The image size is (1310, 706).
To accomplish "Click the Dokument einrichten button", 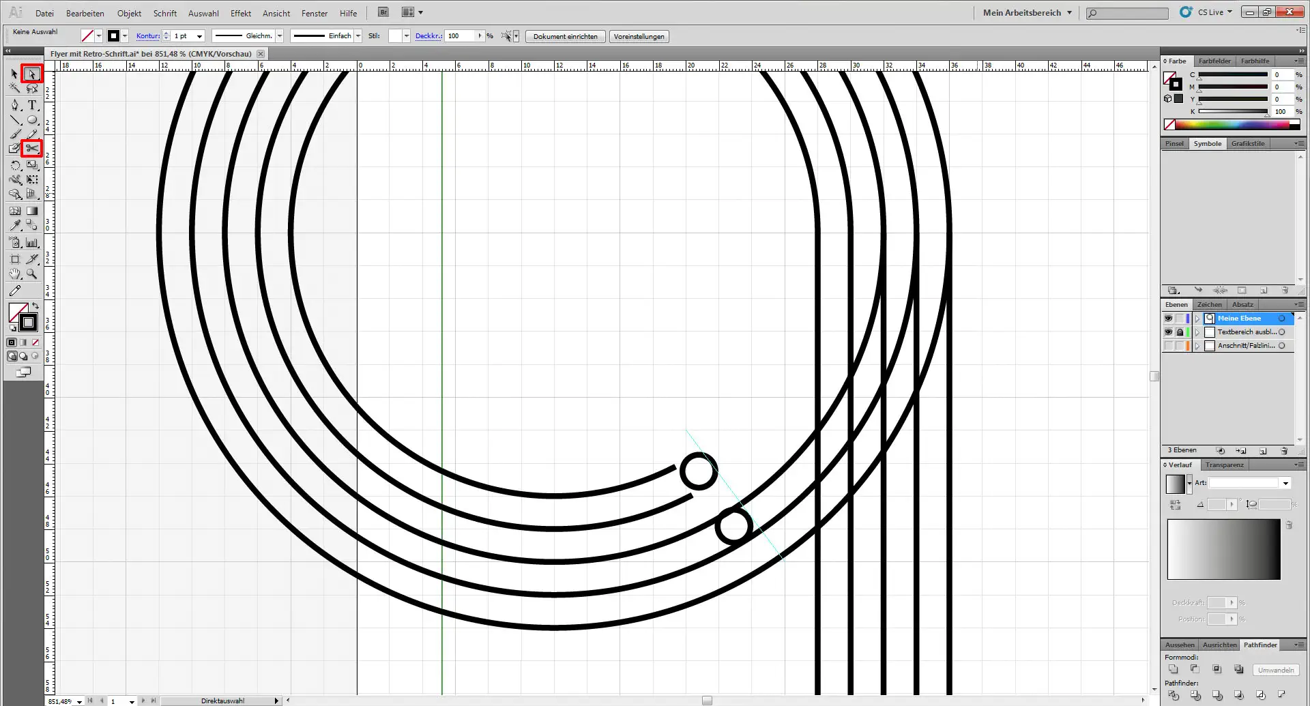I will [x=565, y=37].
